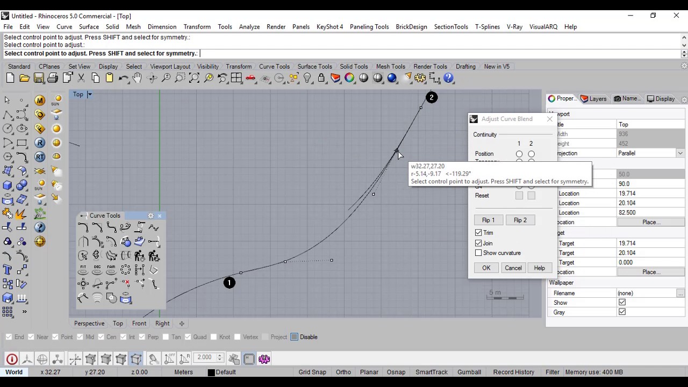Undo the last action
The height and width of the screenshot is (387, 688).
point(123,78)
